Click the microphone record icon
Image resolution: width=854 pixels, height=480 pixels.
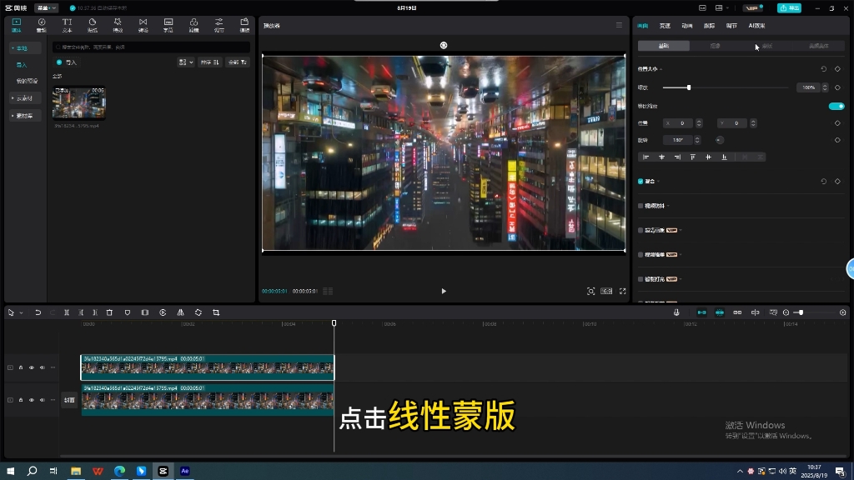tap(676, 312)
